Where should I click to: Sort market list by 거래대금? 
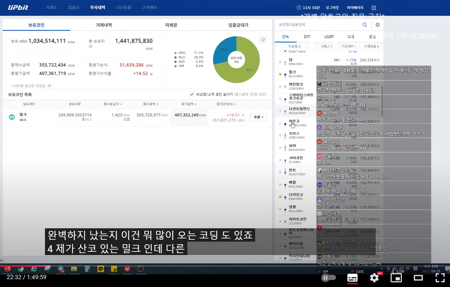tap(371, 46)
